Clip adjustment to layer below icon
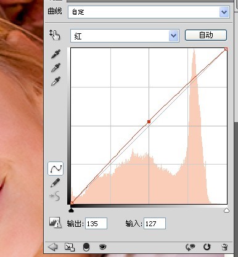This screenshot has width=238, height=257. (x=86, y=247)
